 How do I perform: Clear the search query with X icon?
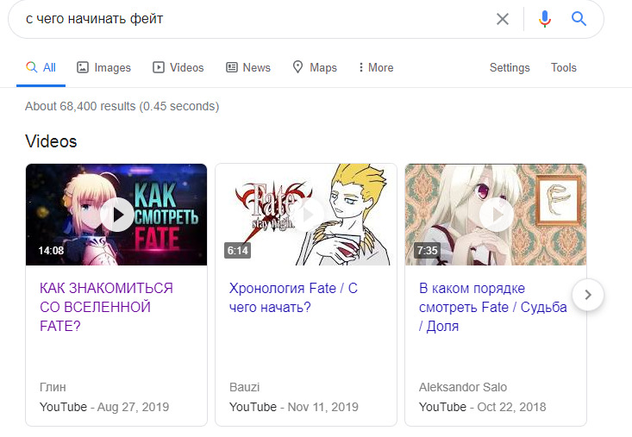[502, 19]
